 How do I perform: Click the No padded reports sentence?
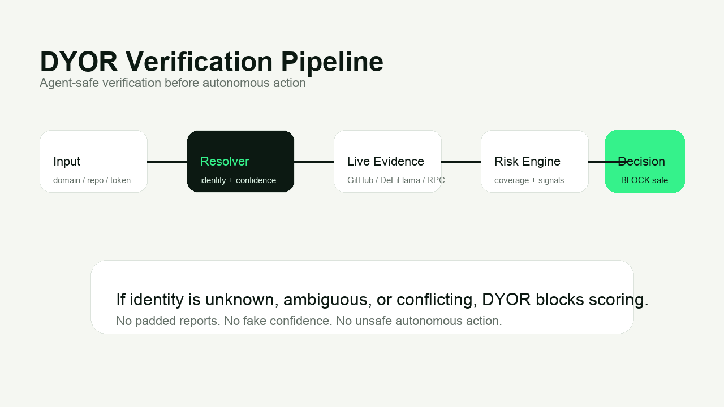point(309,321)
